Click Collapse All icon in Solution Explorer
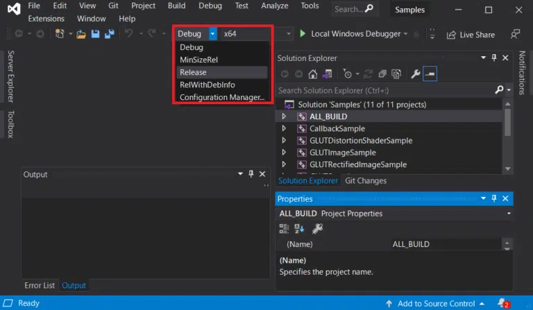 pyautogui.click(x=382, y=74)
